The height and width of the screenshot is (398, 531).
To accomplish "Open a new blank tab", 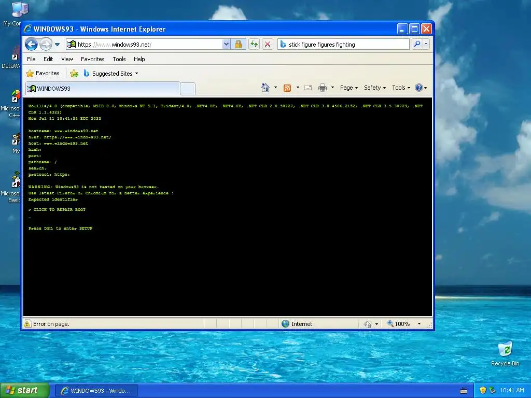I will pyautogui.click(x=188, y=89).
